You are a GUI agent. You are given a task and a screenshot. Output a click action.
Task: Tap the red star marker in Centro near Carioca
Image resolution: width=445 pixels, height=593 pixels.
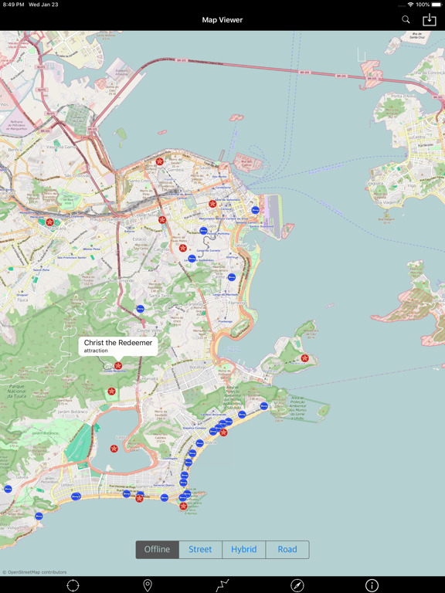(212, 204)
